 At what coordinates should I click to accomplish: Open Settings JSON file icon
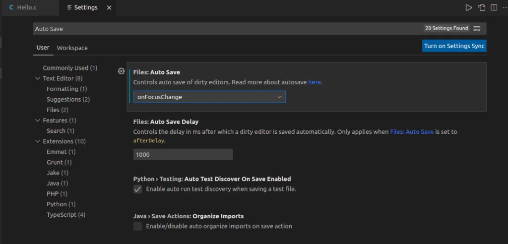tap(481, 7)
